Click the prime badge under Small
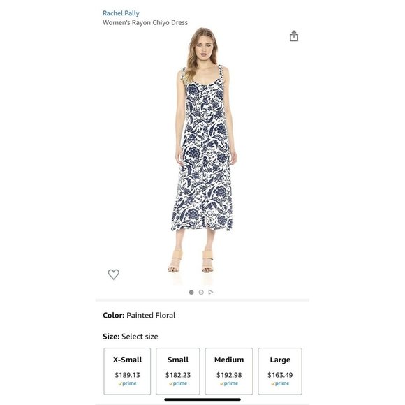 (x=178, y=383)
